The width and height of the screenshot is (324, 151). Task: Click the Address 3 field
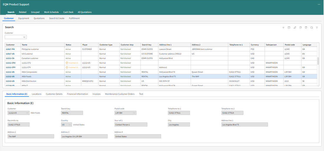click(x=84, y=136)
